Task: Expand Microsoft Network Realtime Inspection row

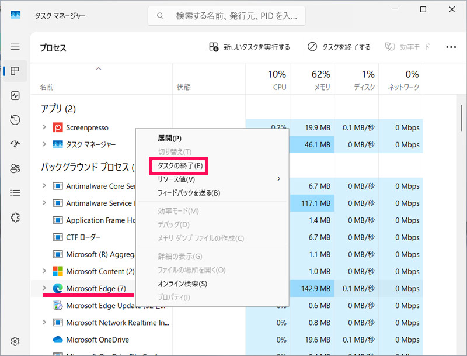Action: (44, 322)
